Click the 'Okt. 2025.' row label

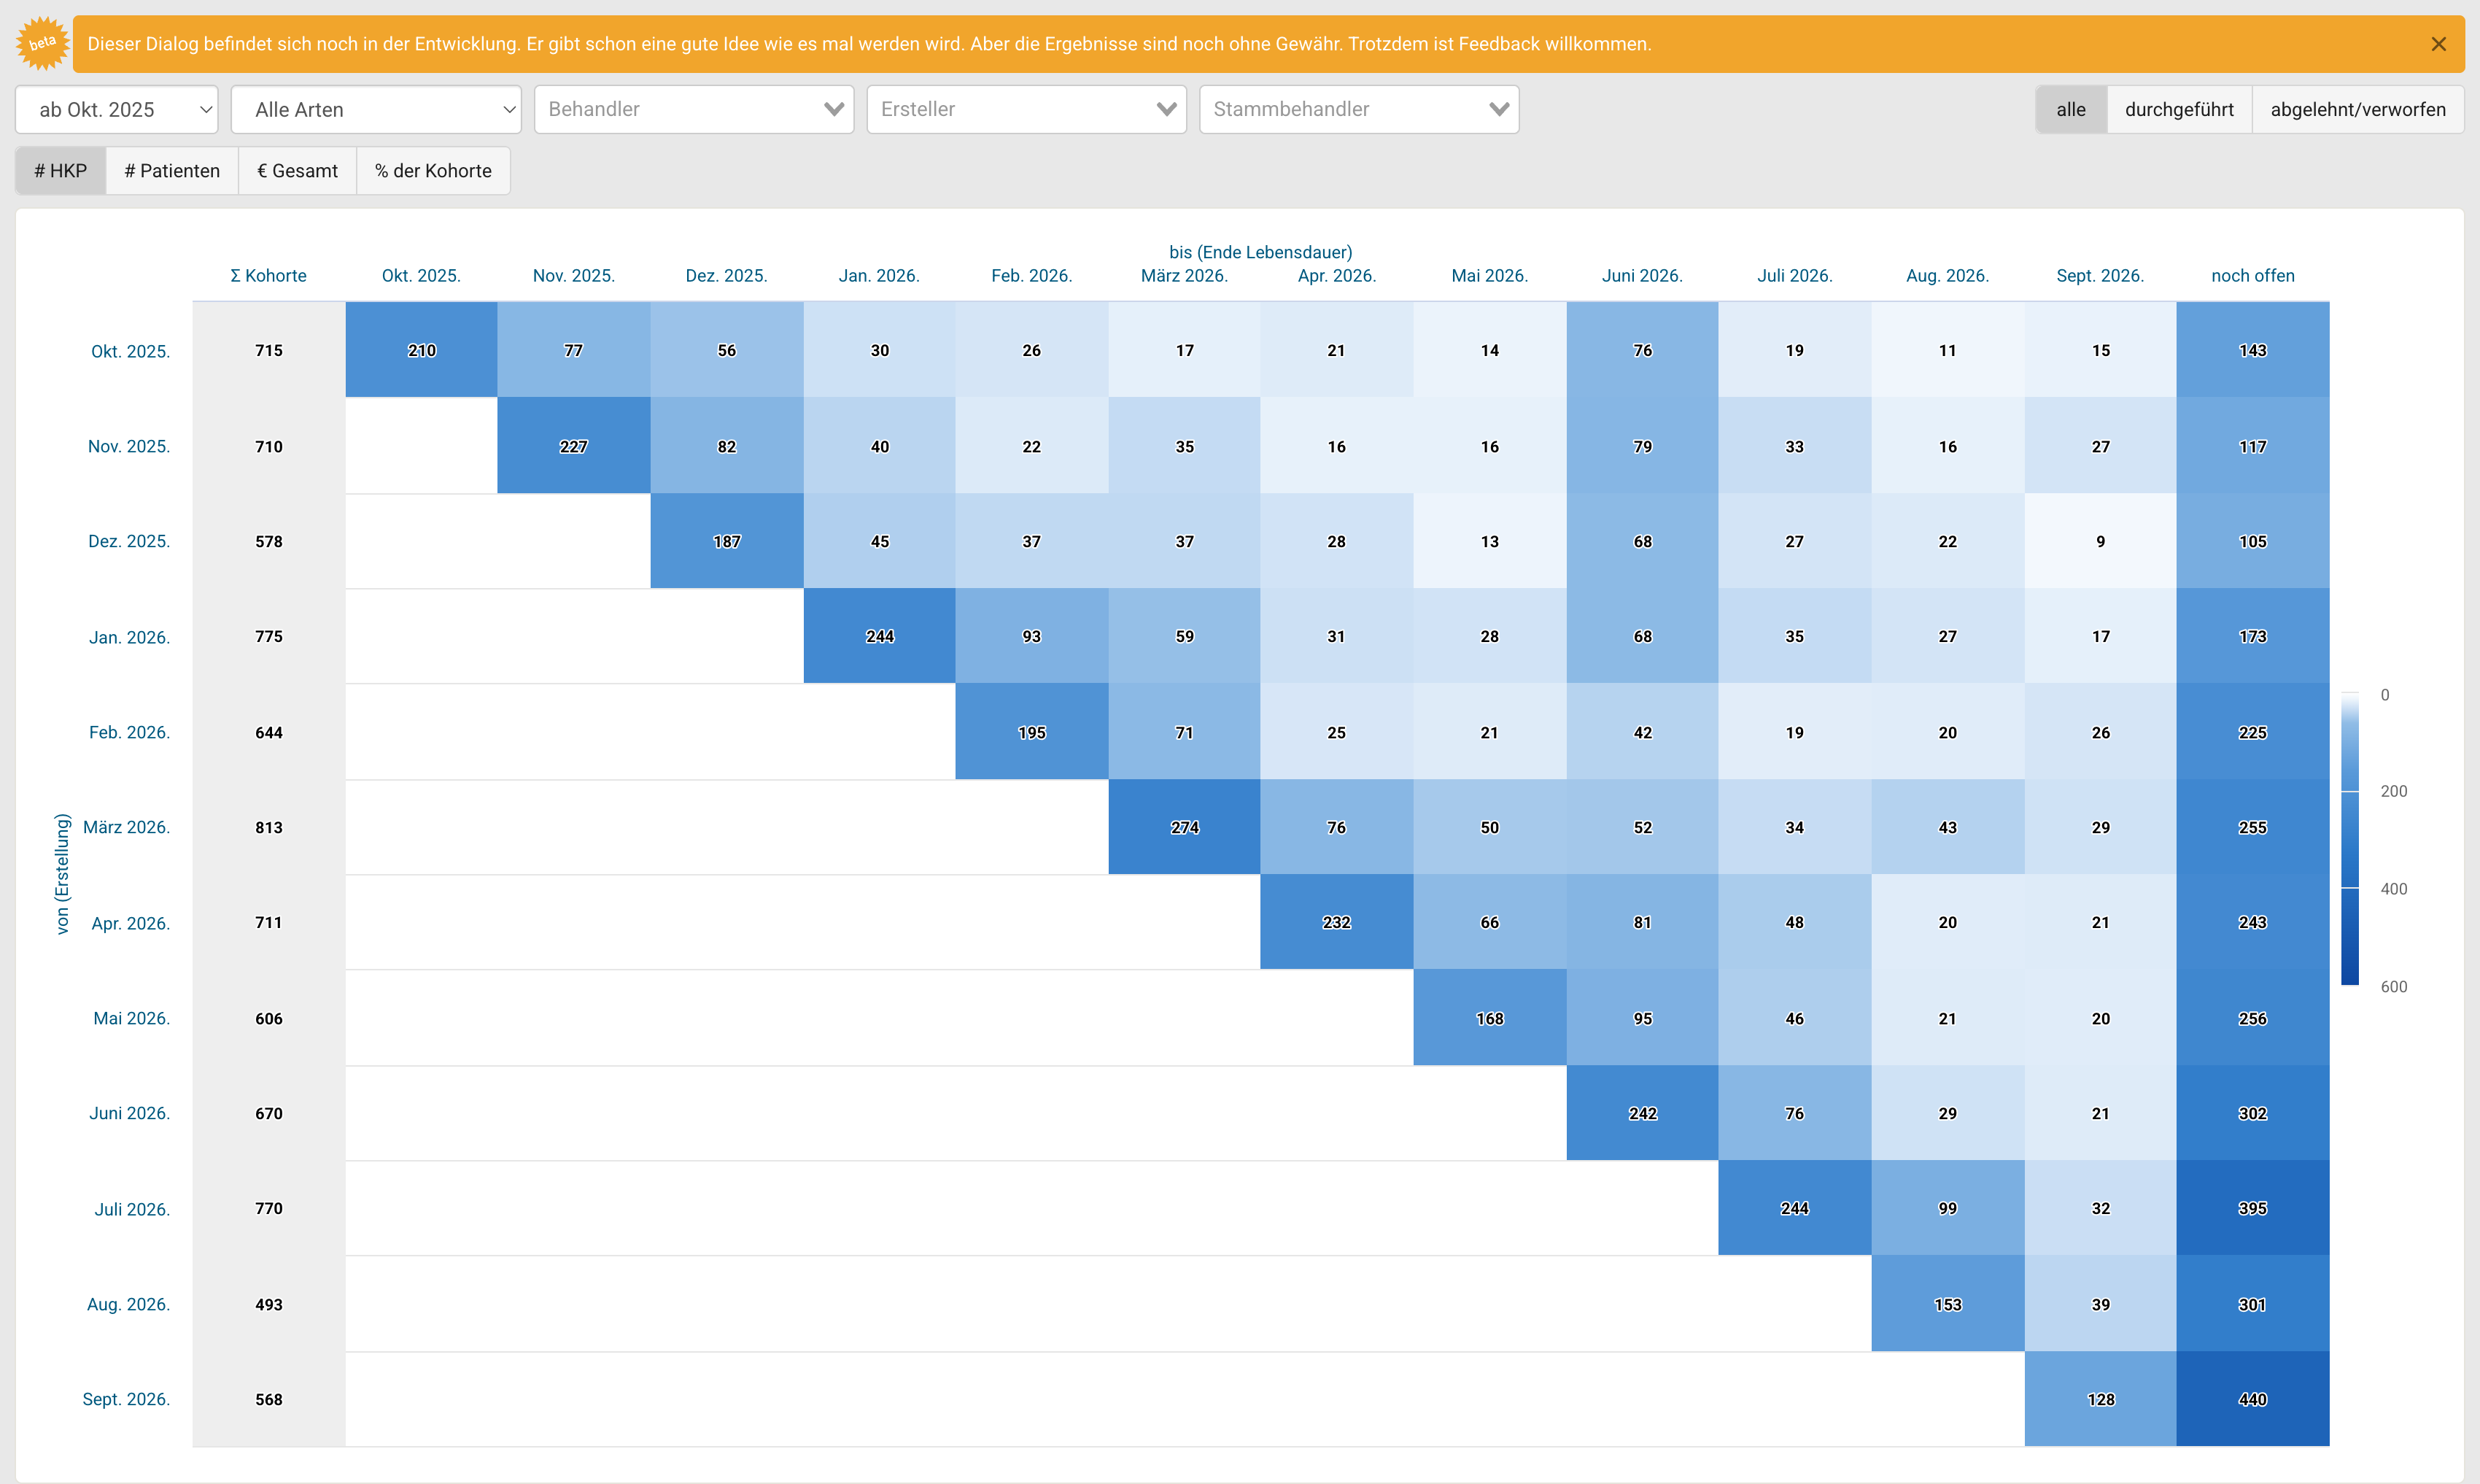131,352
